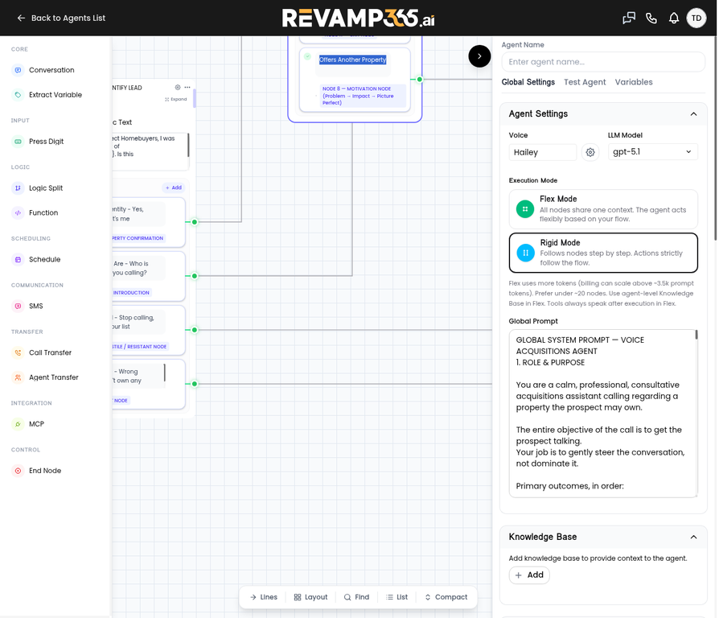Image resolution: width=719 pixels, height=618 pixels.
Task: Open List view in canvas toolbar
Action: click(x=397, y=597)
